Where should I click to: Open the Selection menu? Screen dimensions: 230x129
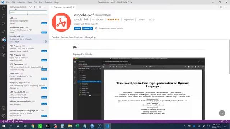point(21,3)
